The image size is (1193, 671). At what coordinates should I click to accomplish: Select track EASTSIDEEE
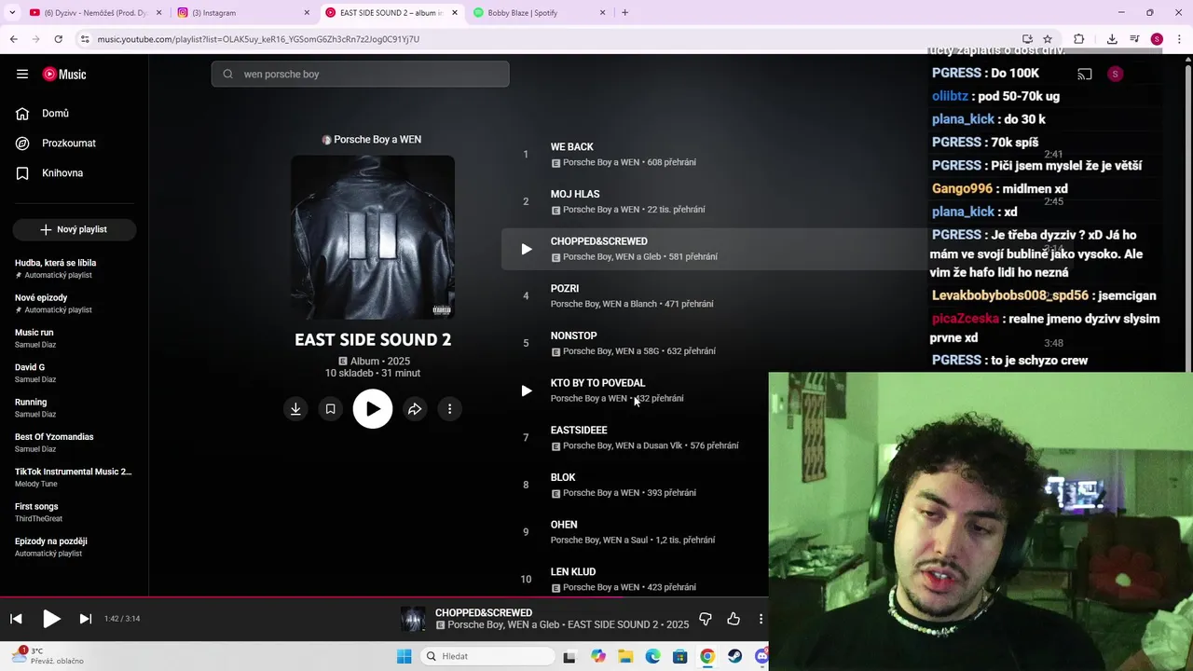point(579,431)
